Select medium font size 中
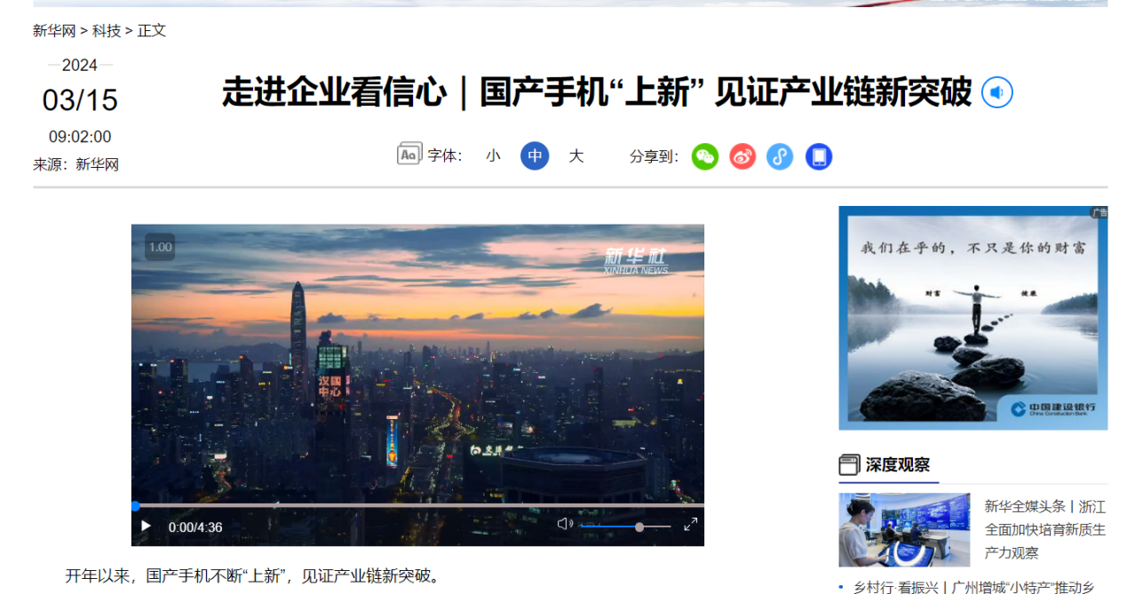This screenshot has width=1127, height=594. [535, 156]
